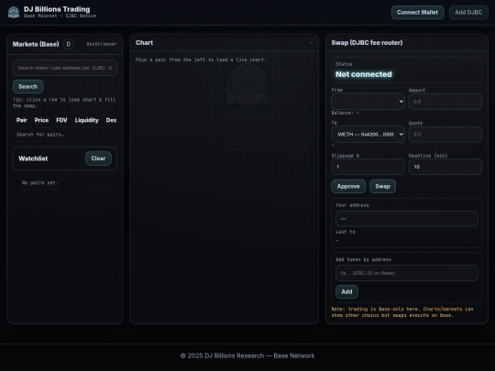
Task: Click the DJ Billions Trading title
Action: point(57,9)
